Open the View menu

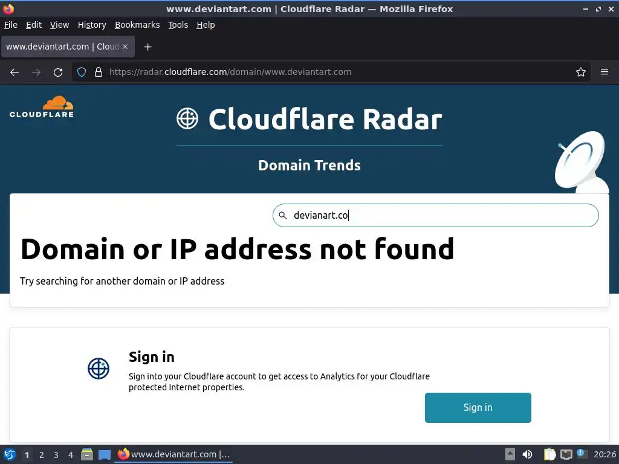(x=59, y=25)
